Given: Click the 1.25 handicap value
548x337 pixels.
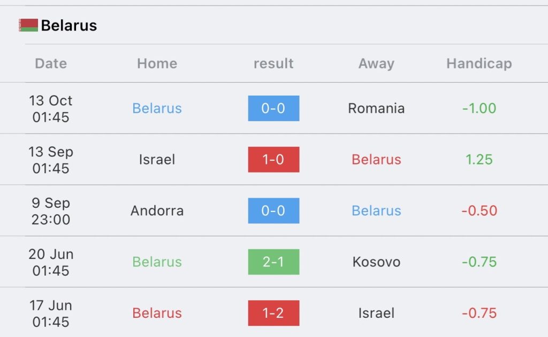Looking at the screenshot, I should 479,160.
